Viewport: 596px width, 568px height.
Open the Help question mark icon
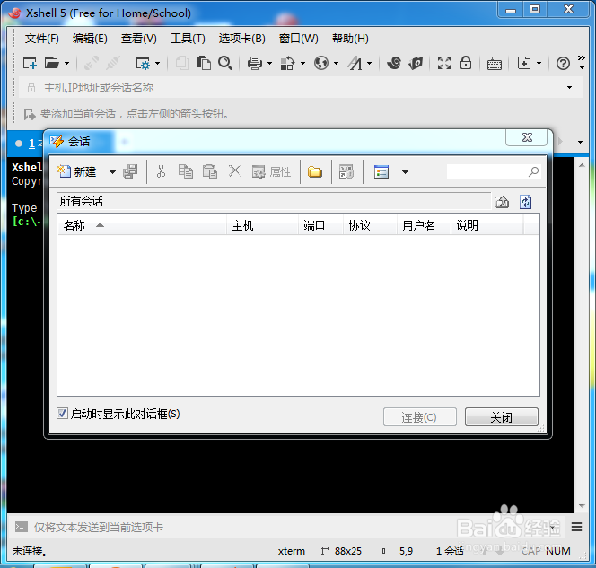click(x=563, y=64)
